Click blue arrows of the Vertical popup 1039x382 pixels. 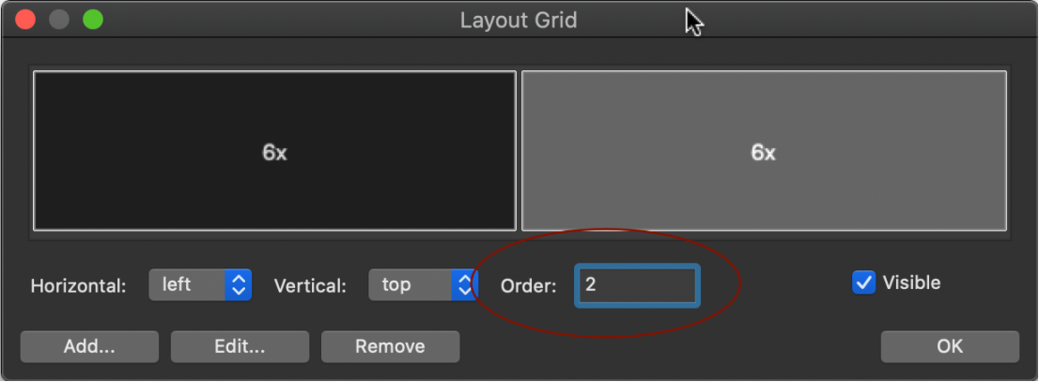(x=464, y=284)
